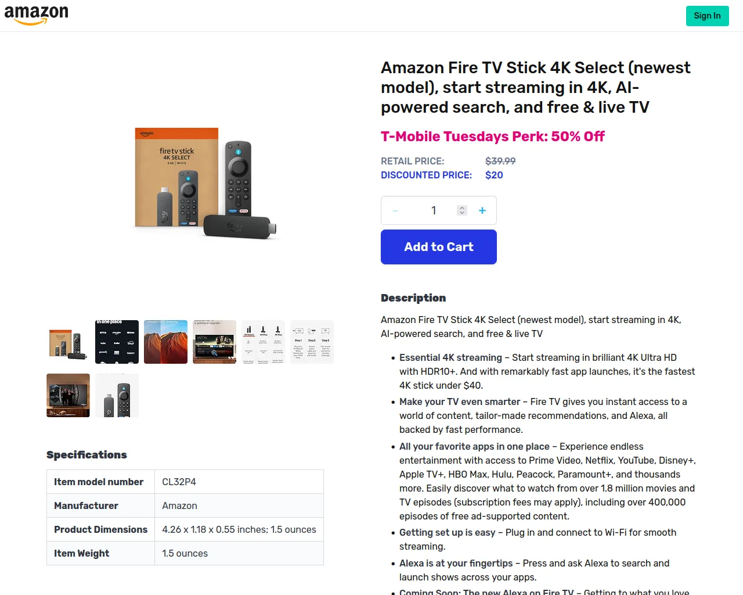The height and width of the screenshot is (595, 743).
Task: Select the living room TV thumbnail
Action: pos(68,395)
